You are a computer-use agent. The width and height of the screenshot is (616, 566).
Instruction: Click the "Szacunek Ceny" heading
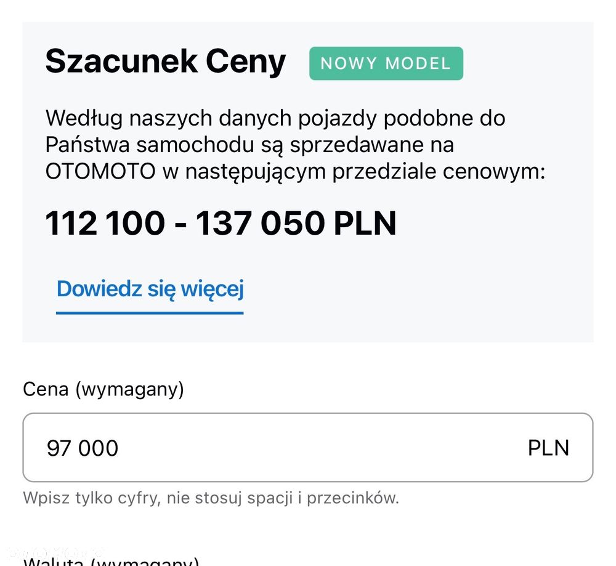[166, 62]
